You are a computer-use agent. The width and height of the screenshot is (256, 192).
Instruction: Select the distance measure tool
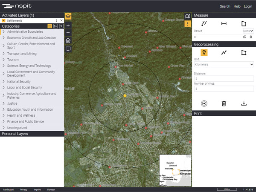[224, 23]
